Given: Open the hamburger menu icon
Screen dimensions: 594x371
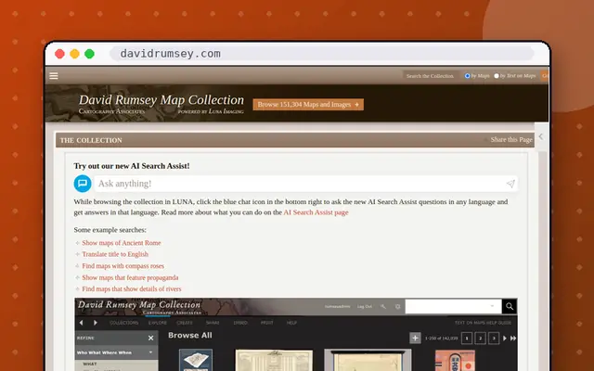Looking at the screenshot, I should (54, 76).
